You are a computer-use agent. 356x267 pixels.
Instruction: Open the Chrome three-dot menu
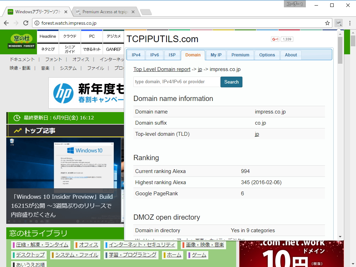tap(350, 23)
